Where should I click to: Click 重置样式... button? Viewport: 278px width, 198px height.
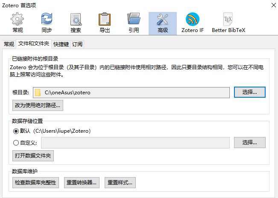120,183
